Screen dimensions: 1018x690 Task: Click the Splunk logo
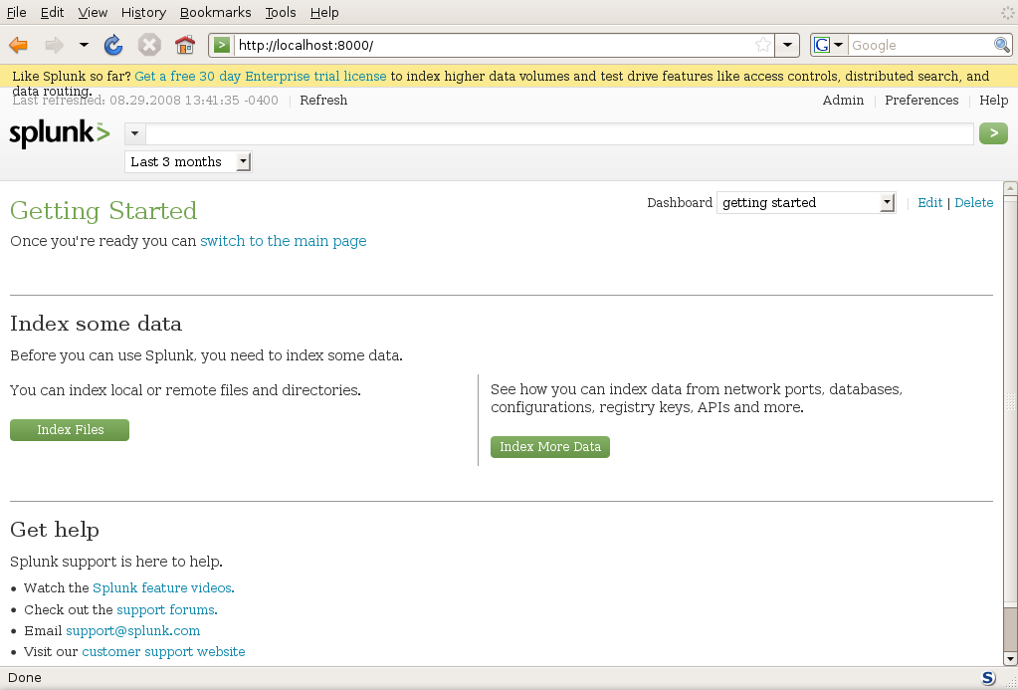pyautogui.click(x=59, y=133)
